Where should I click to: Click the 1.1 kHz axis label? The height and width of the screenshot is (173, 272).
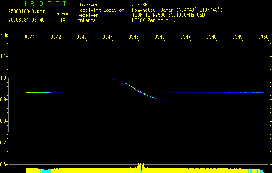click(3, 56)
